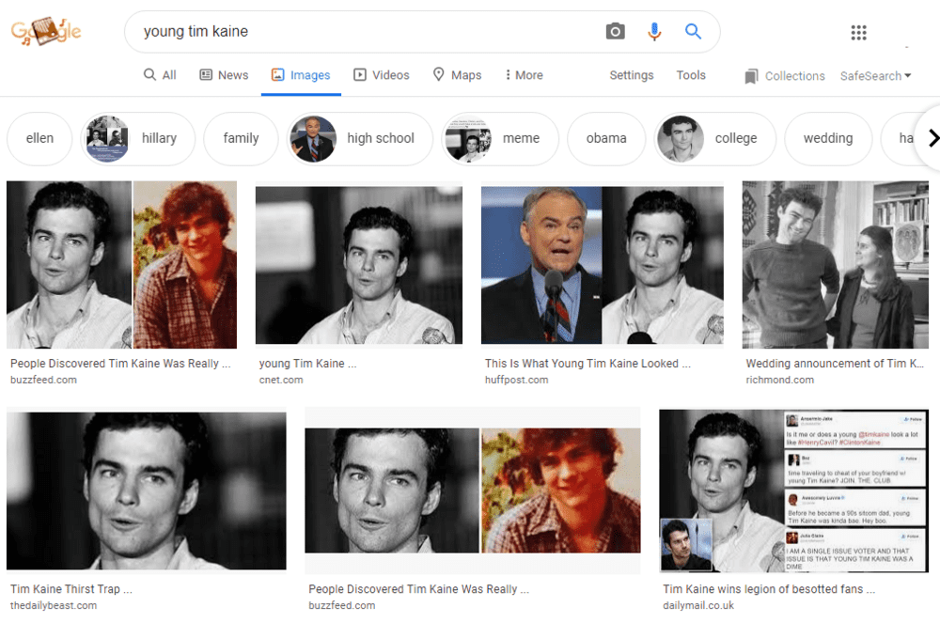940x623 pixels.
Task: Open the Google apps grid
Action: pos(858,33)
